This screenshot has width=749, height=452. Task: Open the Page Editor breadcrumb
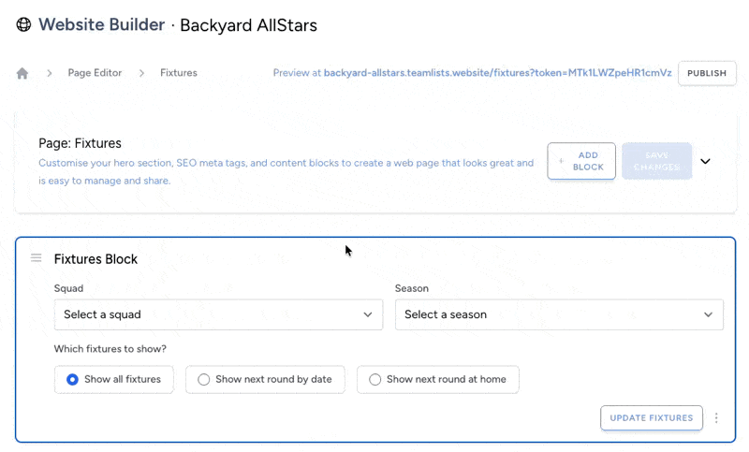click(x=95, y=73)
